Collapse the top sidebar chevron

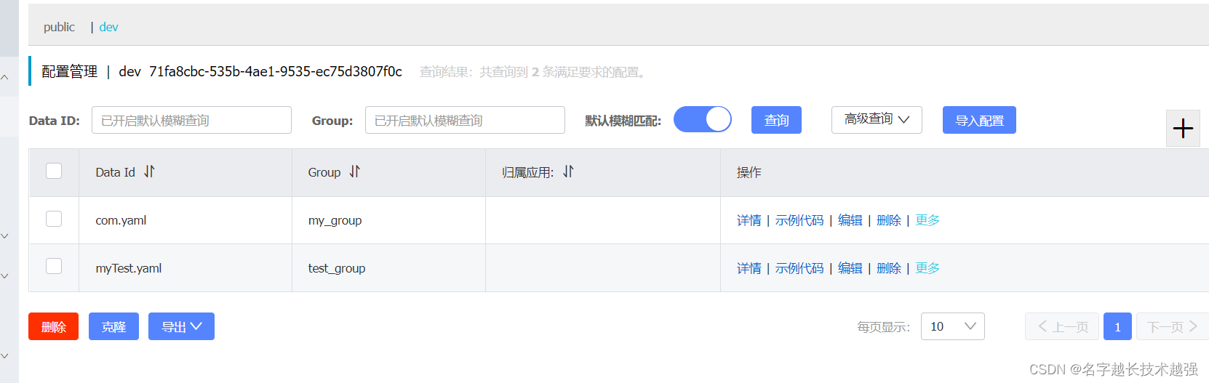[4, 77]
